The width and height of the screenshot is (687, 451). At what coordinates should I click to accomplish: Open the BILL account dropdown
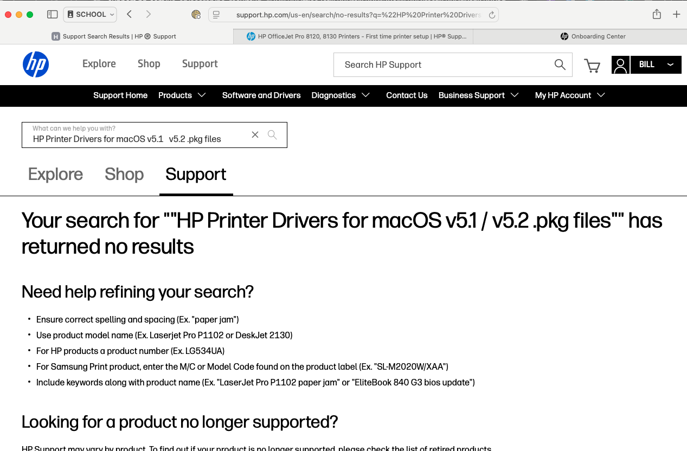point(656,65)
